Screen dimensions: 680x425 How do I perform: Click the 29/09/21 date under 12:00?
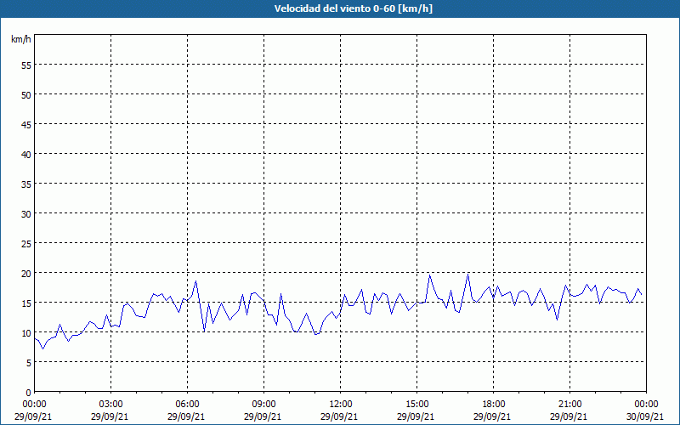click(339, 416)
